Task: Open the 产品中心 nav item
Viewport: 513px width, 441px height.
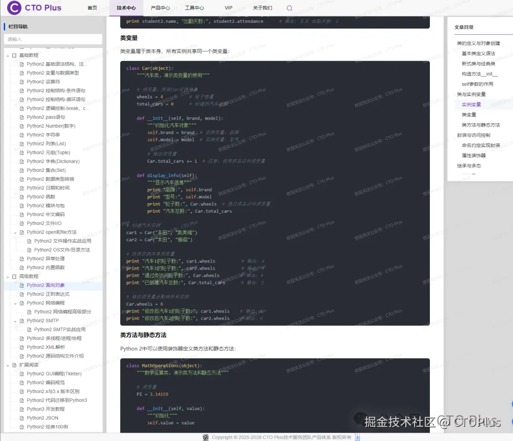Action: tap(161, 8)
